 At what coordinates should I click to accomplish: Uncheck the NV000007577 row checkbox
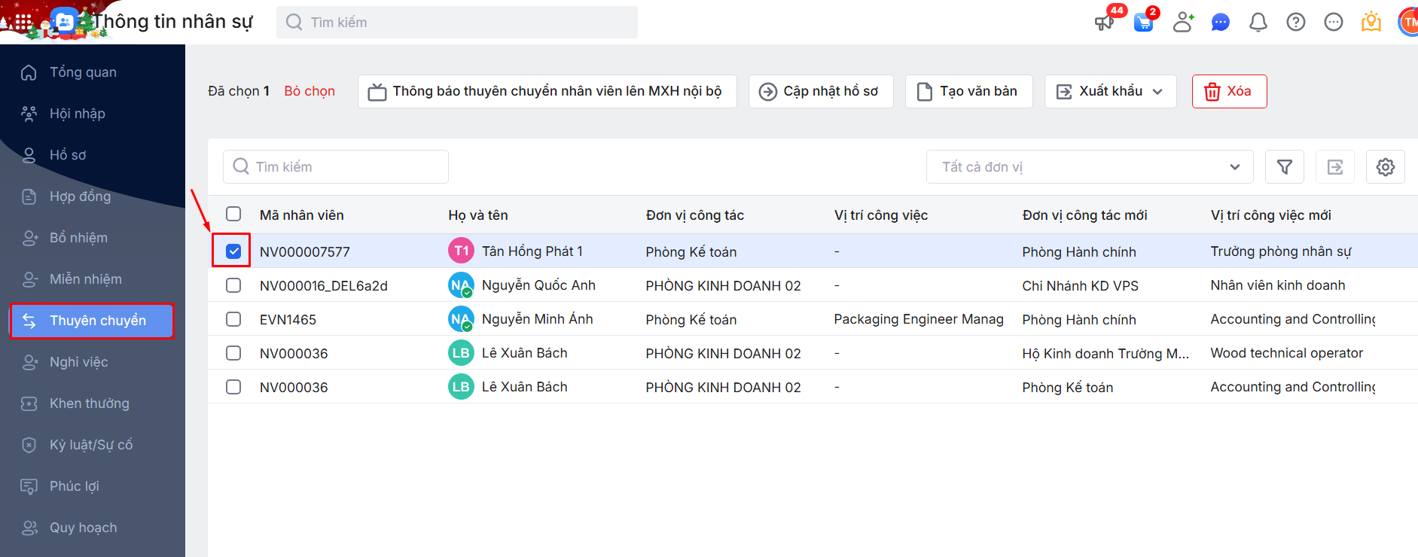pyautogui.click(x=233, y=251)
